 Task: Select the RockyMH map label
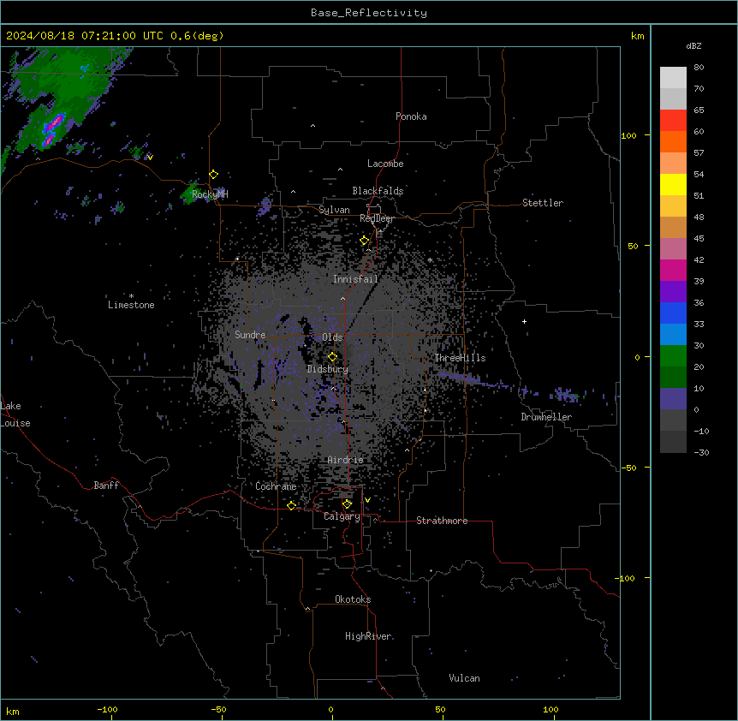(x=210, y=194)
